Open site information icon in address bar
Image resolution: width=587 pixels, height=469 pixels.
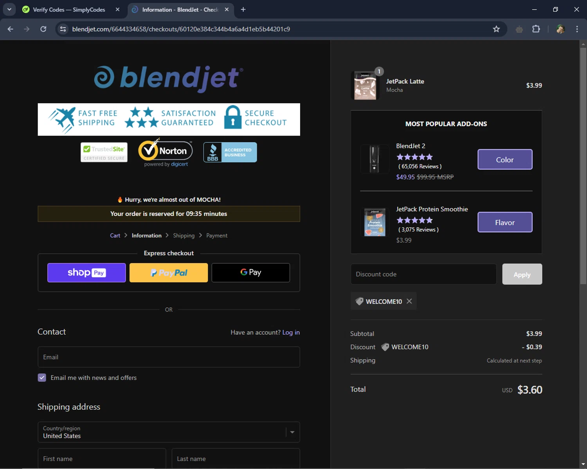[63, 29]
